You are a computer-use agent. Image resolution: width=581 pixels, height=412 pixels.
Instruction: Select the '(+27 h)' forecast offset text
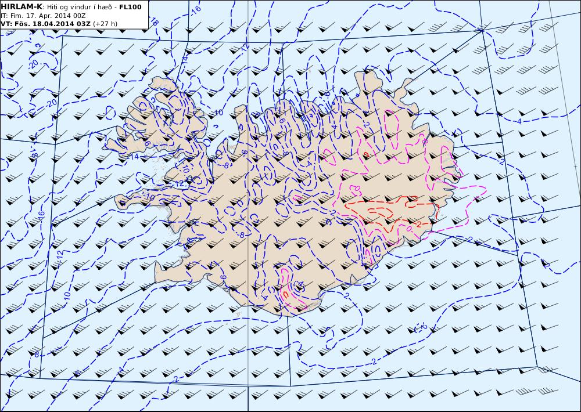105,24
